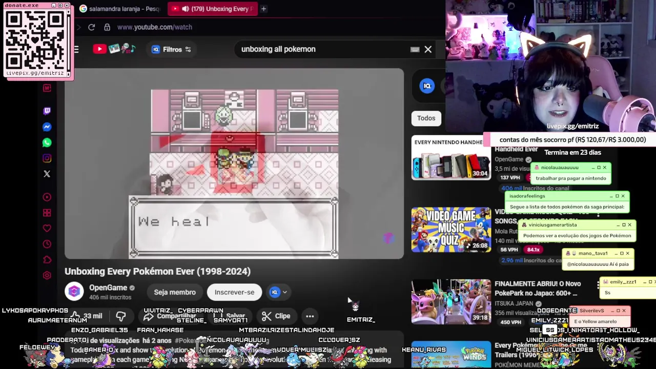Close the nicolauauauuuu chat popup
This screenshot has width=656, height=369.
605,168
